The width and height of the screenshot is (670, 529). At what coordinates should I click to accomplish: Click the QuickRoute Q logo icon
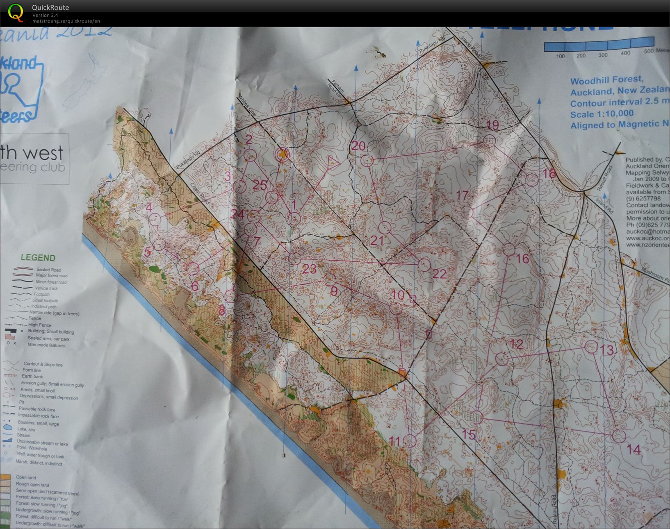[x=16, y=12]
